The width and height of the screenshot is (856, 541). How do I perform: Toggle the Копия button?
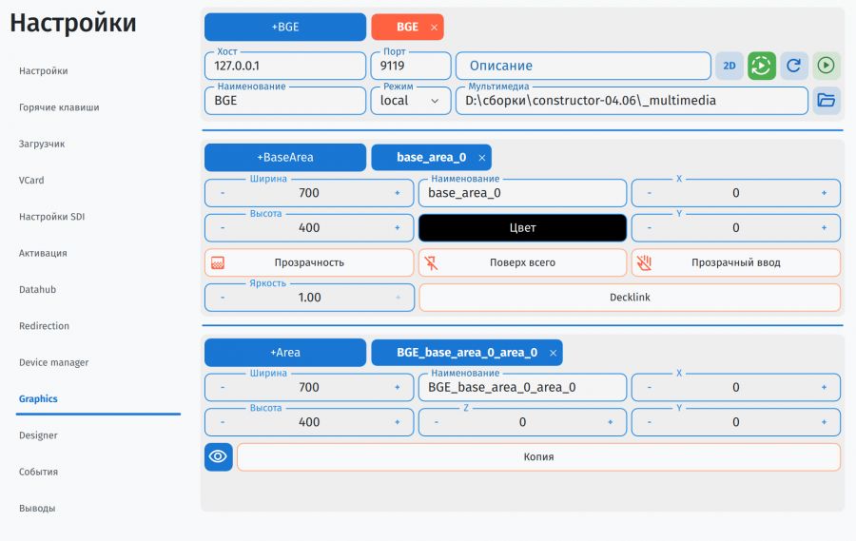pos(539,457)
